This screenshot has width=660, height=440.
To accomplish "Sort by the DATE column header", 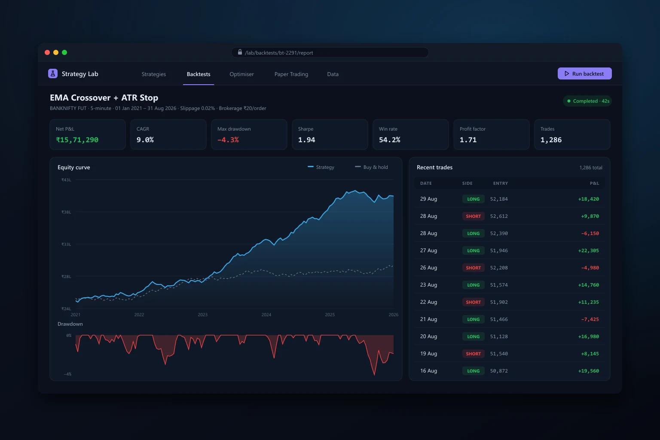I will pos(426,183).
